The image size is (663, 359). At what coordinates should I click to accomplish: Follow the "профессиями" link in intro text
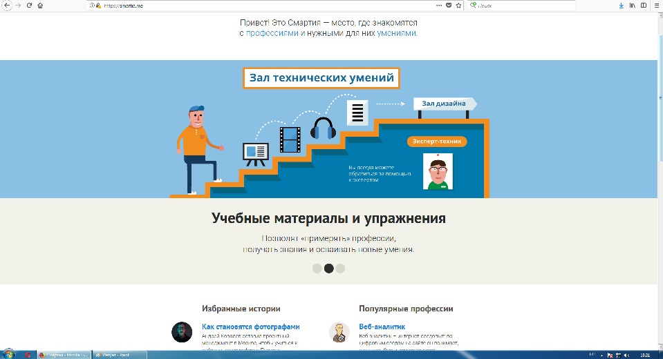click(272, 32)
